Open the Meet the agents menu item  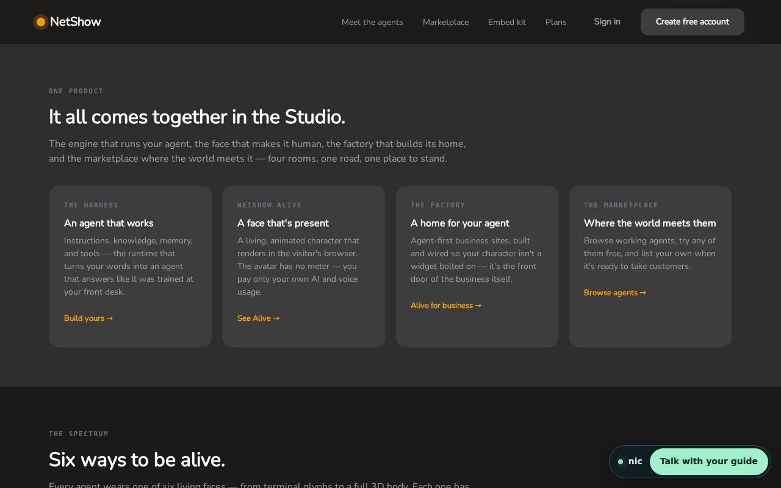pyautogui.click(x=372, y=22)
